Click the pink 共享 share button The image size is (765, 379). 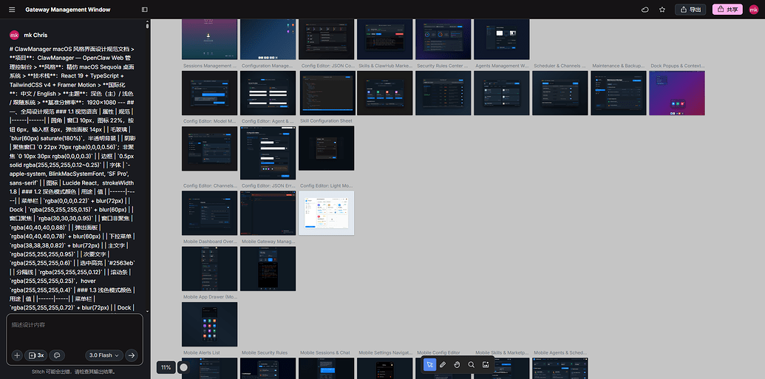[727, 10]
